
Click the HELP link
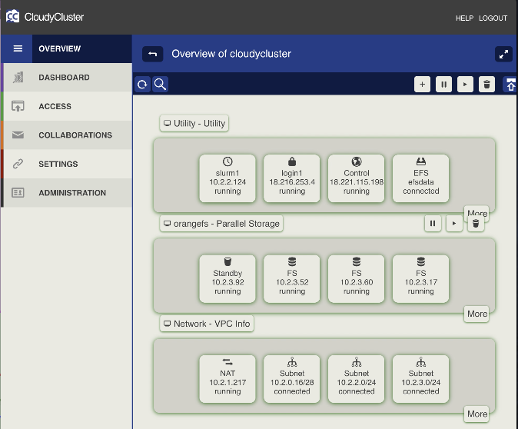click(464, 18)
